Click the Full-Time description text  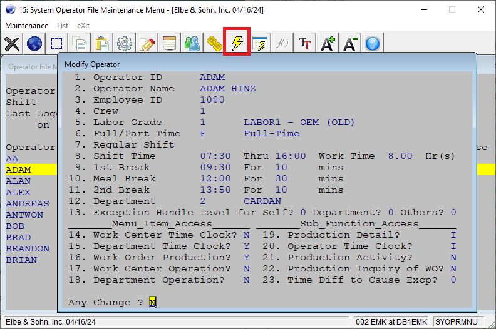coord(272,134)
